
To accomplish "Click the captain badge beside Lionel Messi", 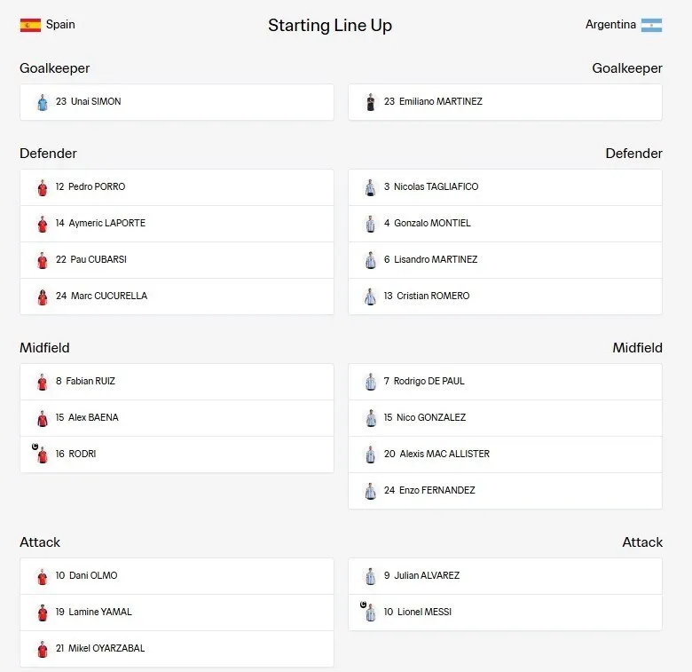I will (x=363, y=605).
